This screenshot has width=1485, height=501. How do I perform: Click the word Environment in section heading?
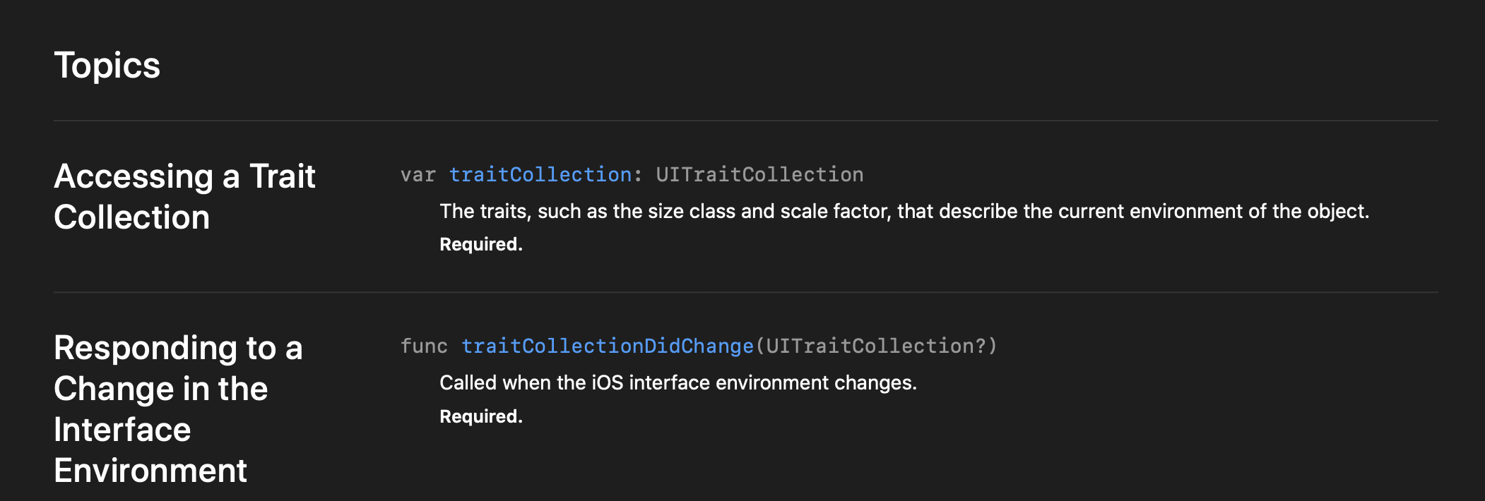tap(150, 471)
